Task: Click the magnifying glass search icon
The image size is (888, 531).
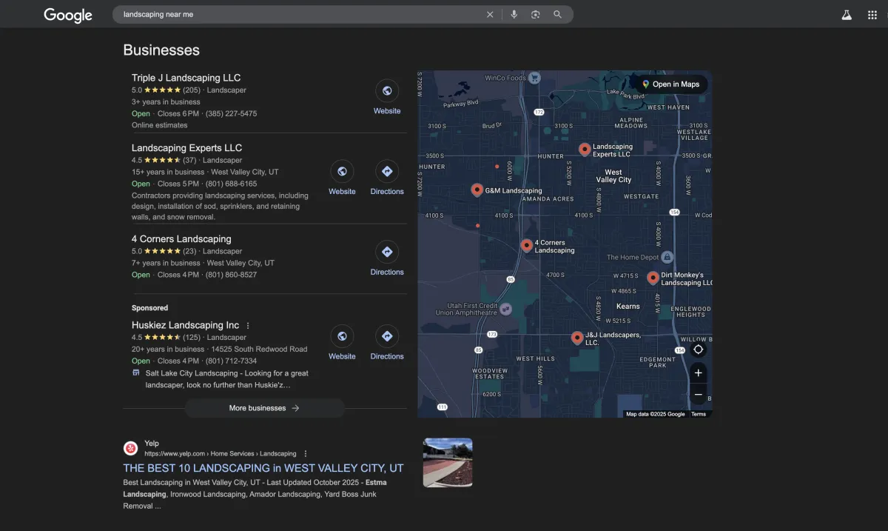Action: coord(557,15)
